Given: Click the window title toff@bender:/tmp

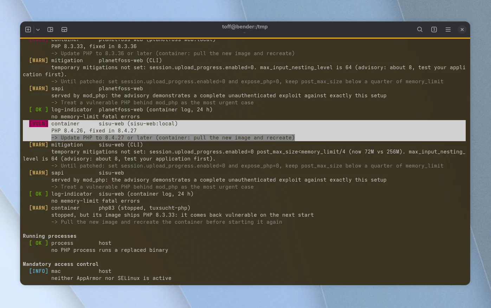Looking at the screenshot, I should 245,27.
